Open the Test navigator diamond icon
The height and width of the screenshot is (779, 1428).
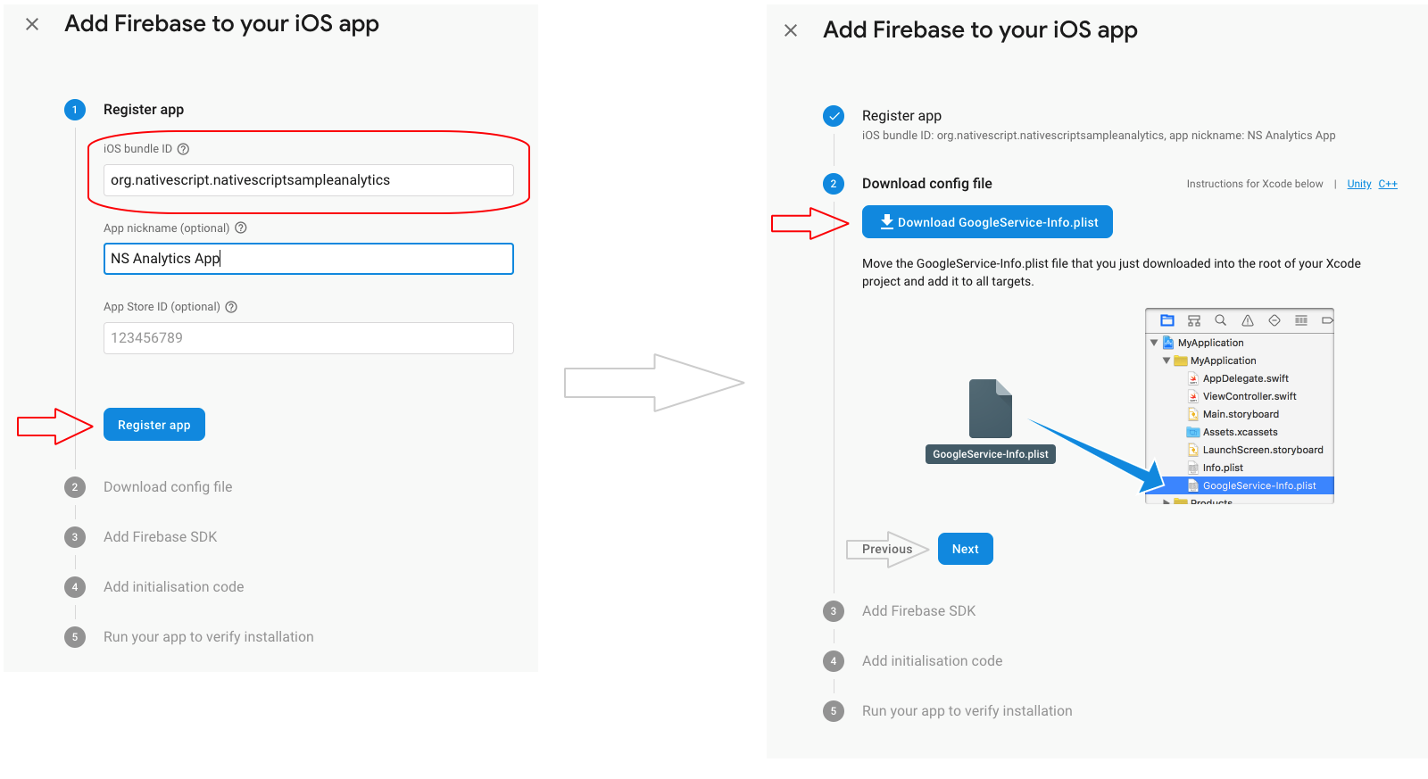(x=1274, y=320)
